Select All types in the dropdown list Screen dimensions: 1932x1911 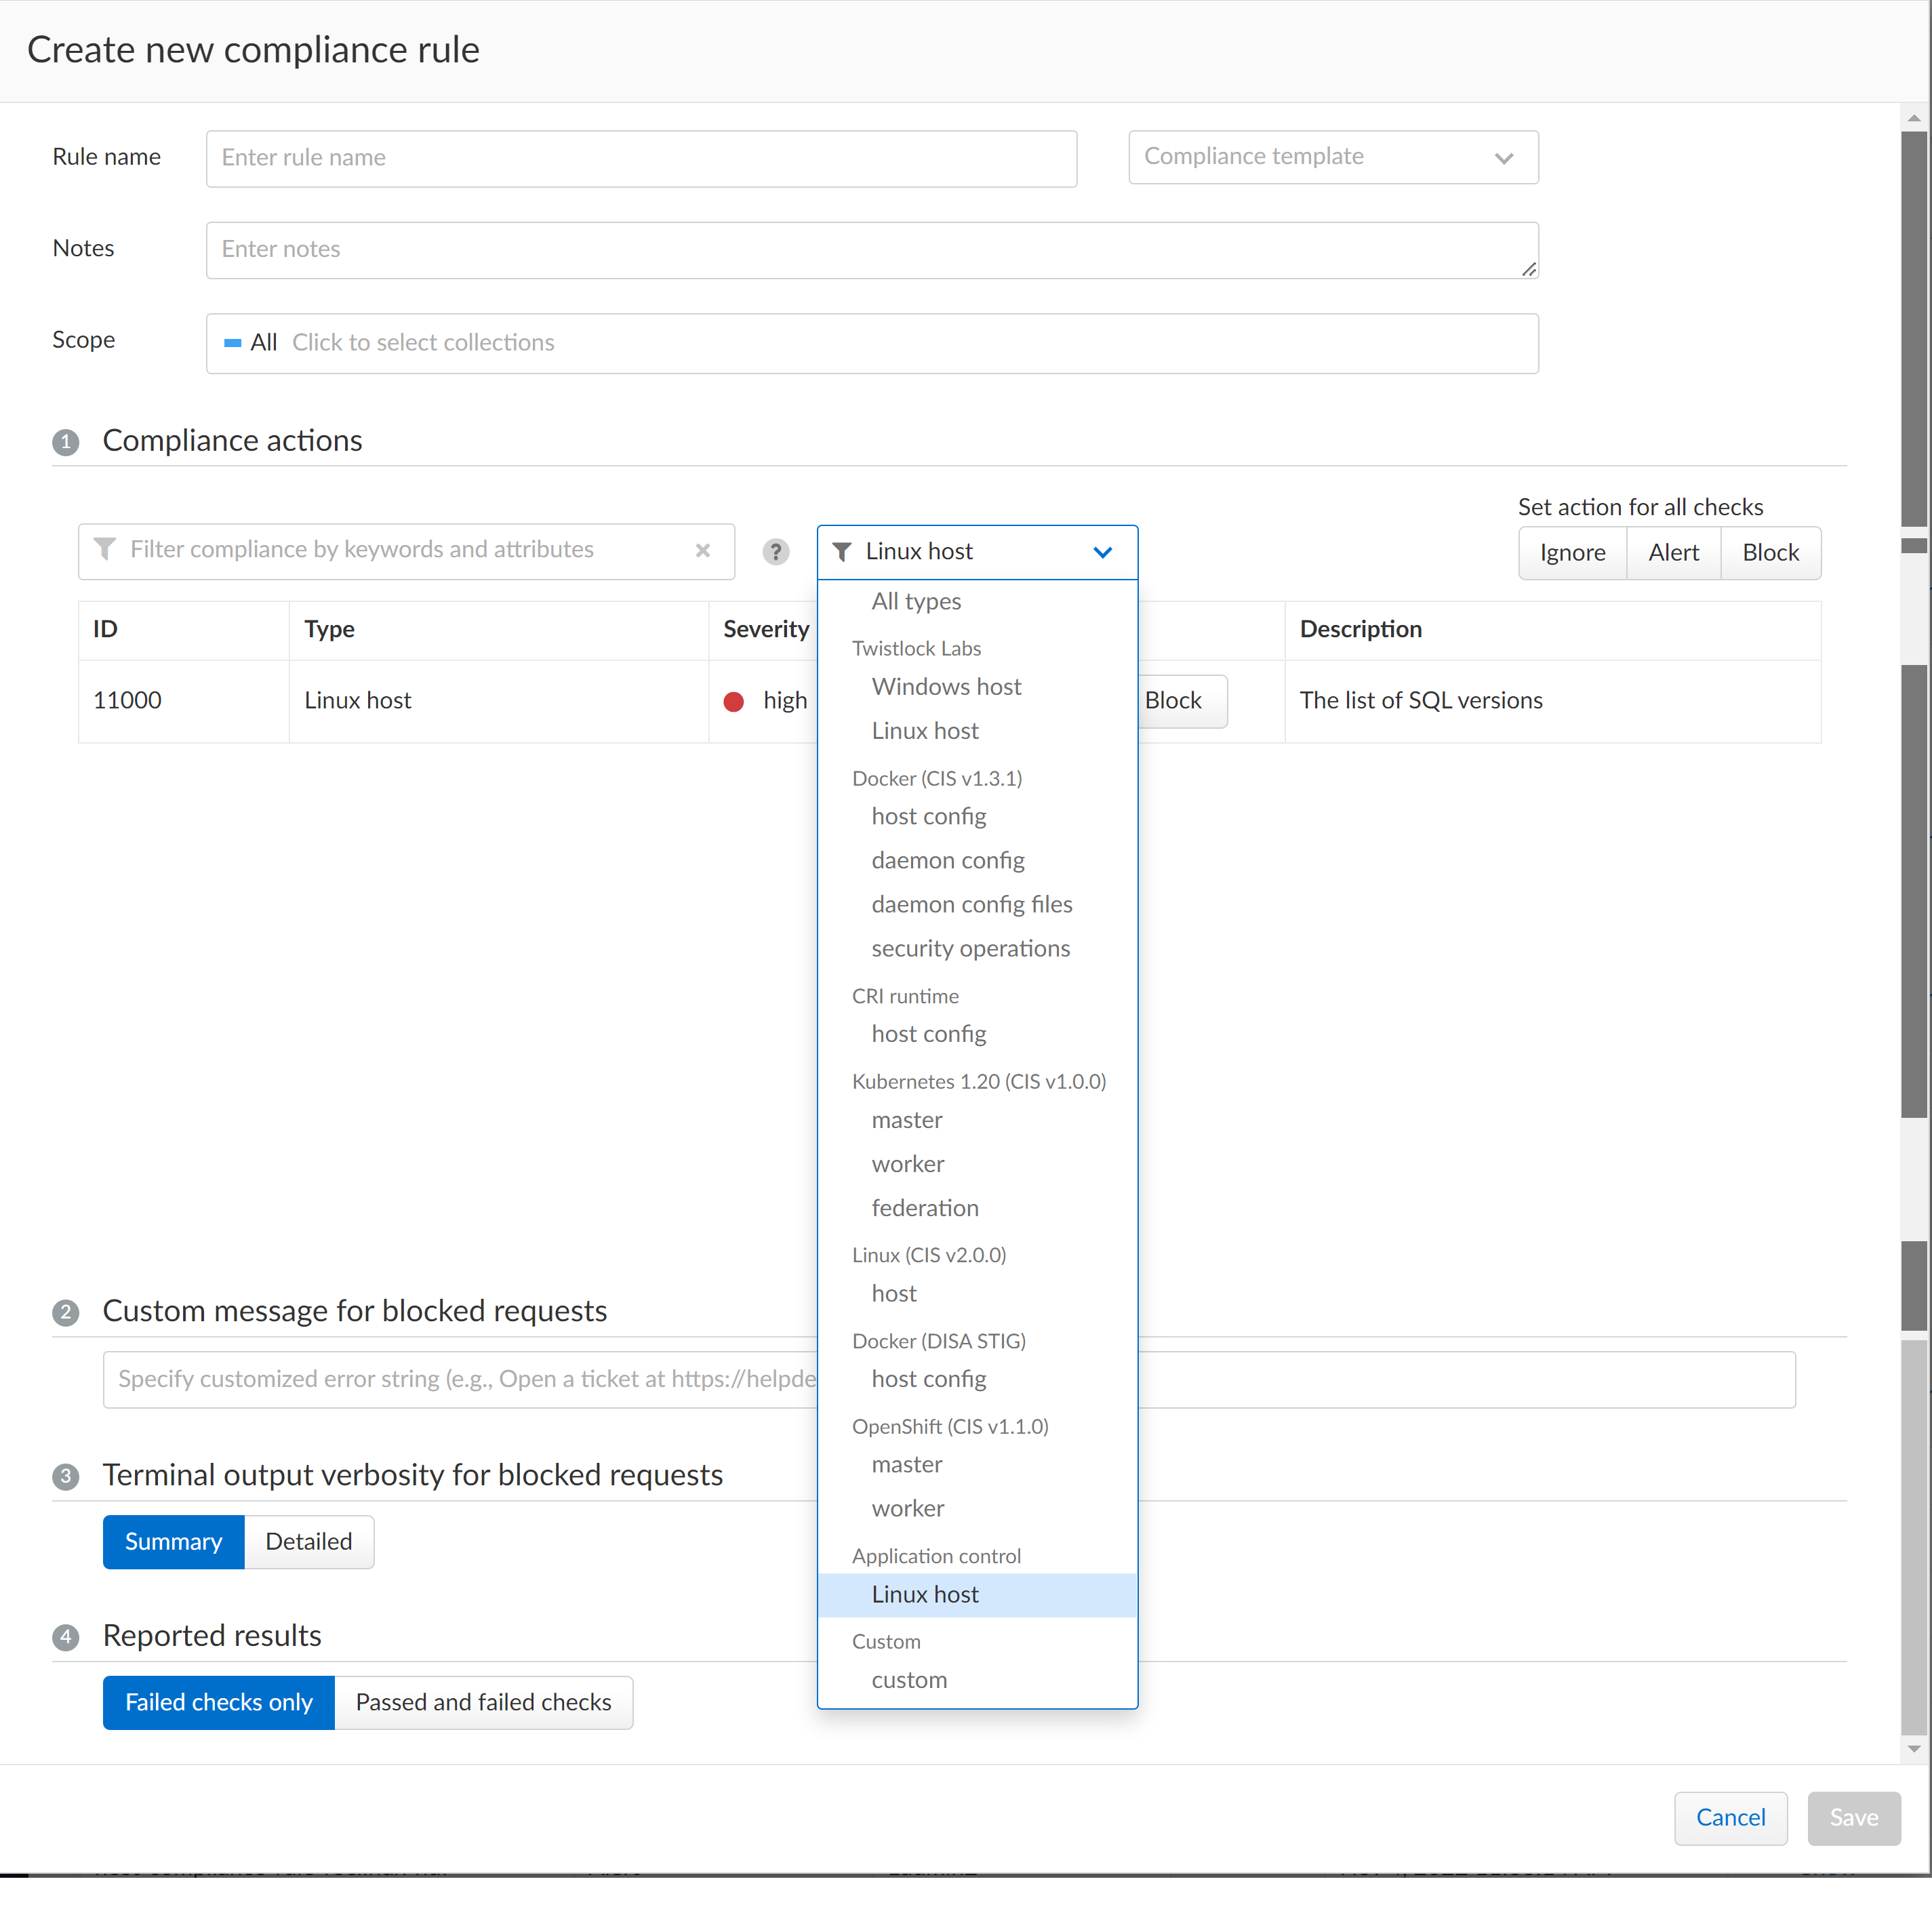[977, 601]
